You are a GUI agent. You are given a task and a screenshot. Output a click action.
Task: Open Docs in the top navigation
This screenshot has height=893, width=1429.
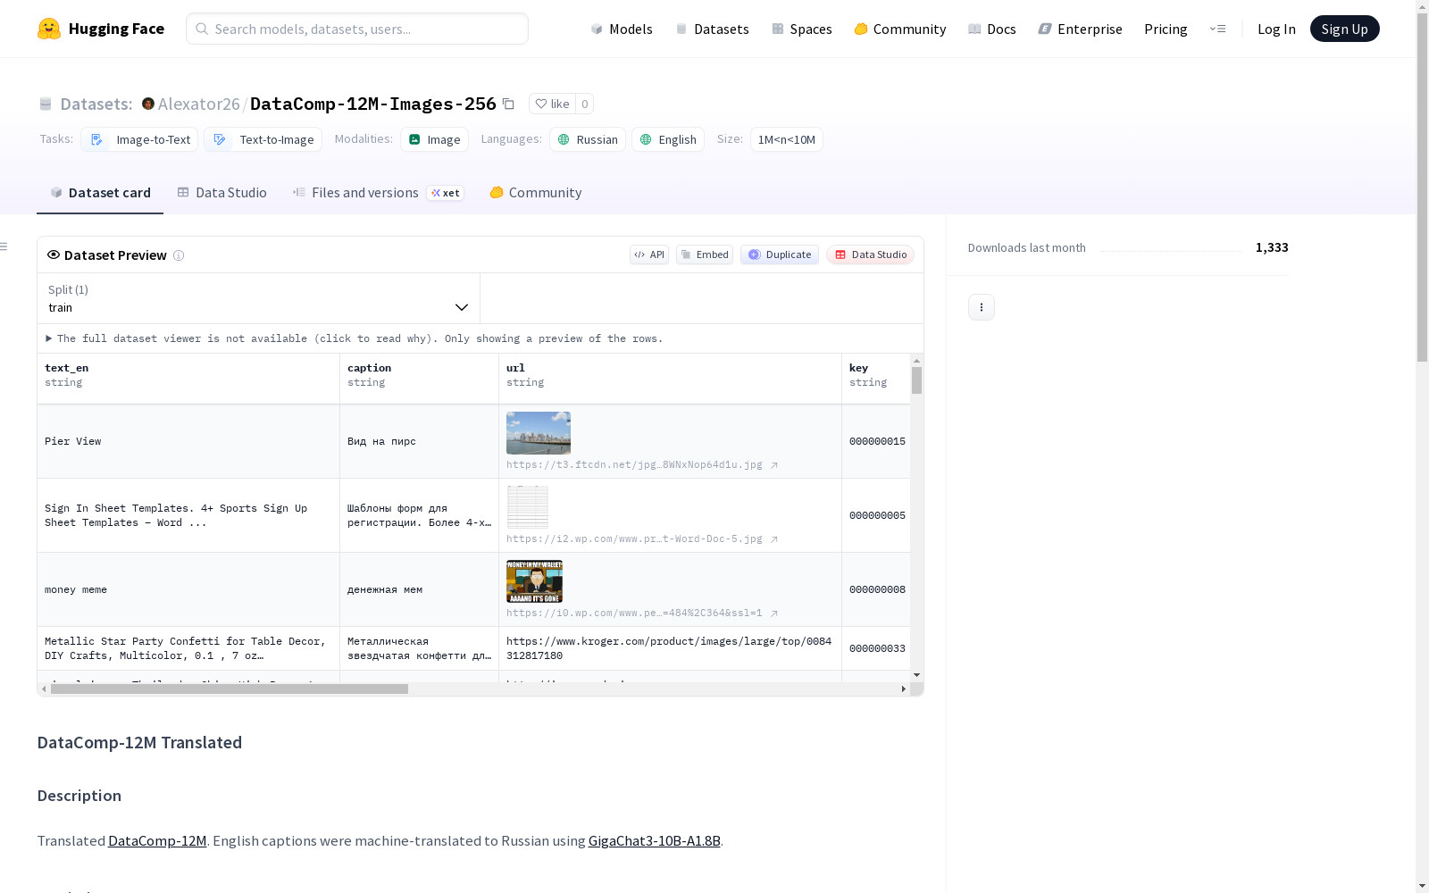(x=992, y=29)
